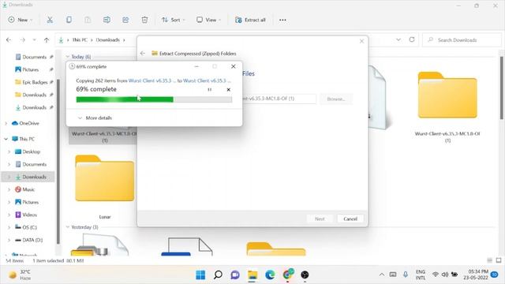Click the Paste icon in toolbar
Screen dimensions: 505x284
[88, 20]
